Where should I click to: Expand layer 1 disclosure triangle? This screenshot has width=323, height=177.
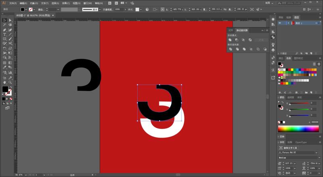click(x=288, y=23)
